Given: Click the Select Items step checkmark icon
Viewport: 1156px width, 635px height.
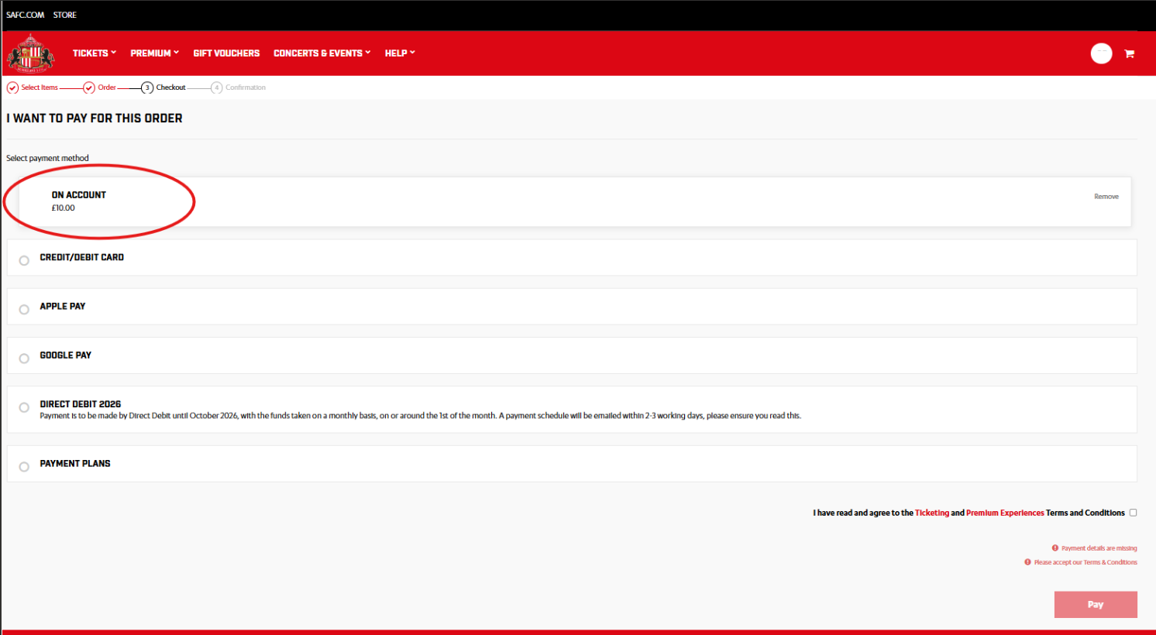Looking at the screenshot, I should [x=12, y=88].
